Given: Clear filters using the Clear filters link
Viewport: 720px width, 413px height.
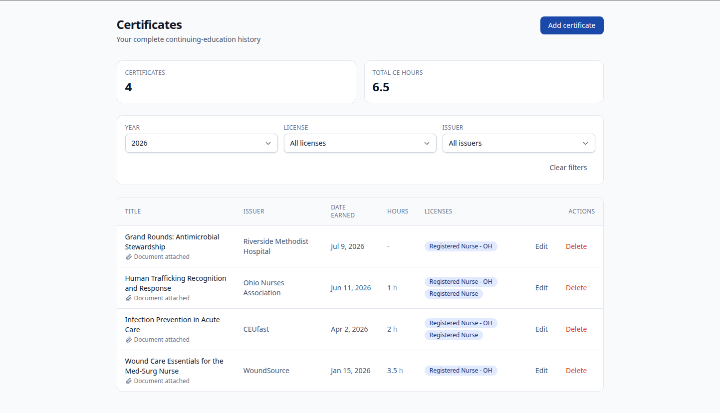Looking at the screenshot, I should pyautogui.click(x=568, y=168).
